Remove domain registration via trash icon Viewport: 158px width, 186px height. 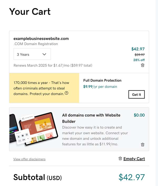click(143, 65)
